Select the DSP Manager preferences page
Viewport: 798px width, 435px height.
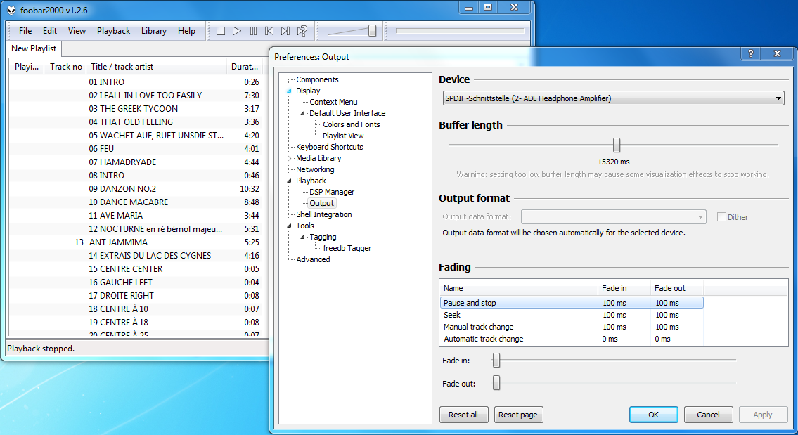[x=332, y=192]
